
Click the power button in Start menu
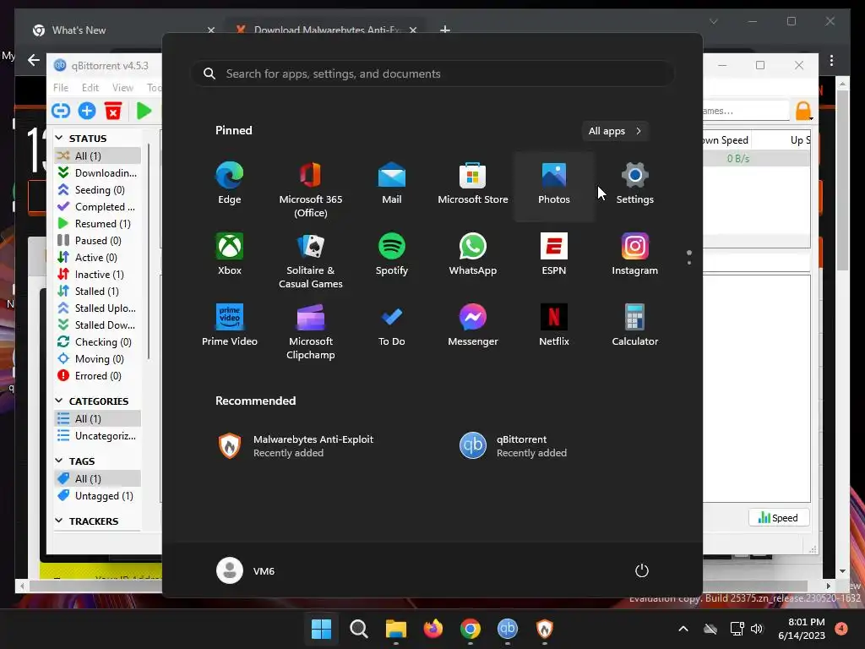[642, 570]
